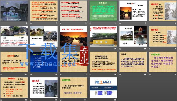Select the blue background slide 14

pos(44,62)
